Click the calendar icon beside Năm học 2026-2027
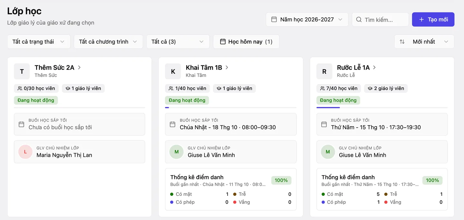This screenshot has width=464, height=220. point(274,19)
